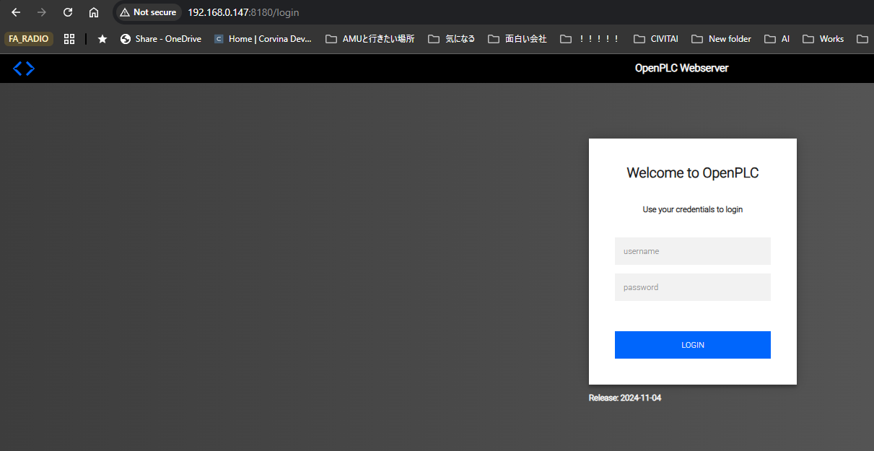The width and height of the screenshot is (874, 451).
Task: Open the AI bookmark folder
Action: pyautogui.click(x=777, y=39)
